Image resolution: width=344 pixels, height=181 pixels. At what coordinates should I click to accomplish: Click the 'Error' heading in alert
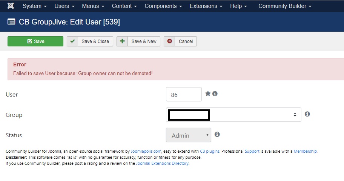click(x=20, y=64)
